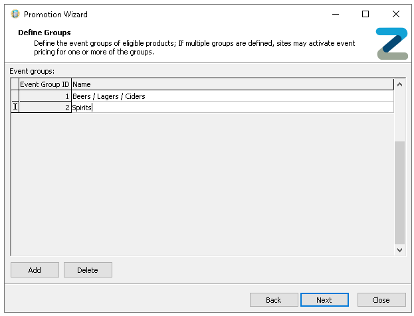Screen dimensions: 414x316
Task: Click the Promotion Wizard title bar icon
Action: (x=15, y=14)
